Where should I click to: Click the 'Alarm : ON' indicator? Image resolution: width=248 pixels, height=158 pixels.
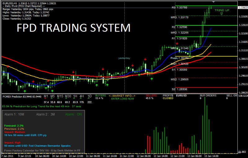pos(73,114)
